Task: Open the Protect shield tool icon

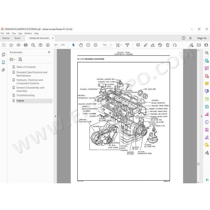Action: point(207,122)
